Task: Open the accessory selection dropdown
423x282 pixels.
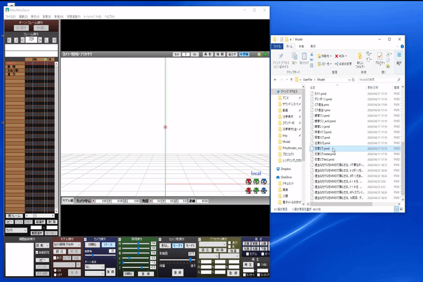Action: coord(212,244)
